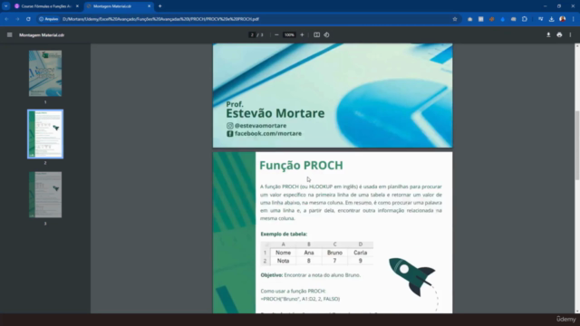Screen dimensions: 580x326
Task: Open the tab search dropdown arrow
Action: click(x=6, y=6)
